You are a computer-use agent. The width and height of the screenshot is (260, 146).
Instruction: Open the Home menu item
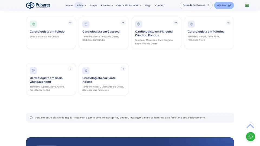69,5
